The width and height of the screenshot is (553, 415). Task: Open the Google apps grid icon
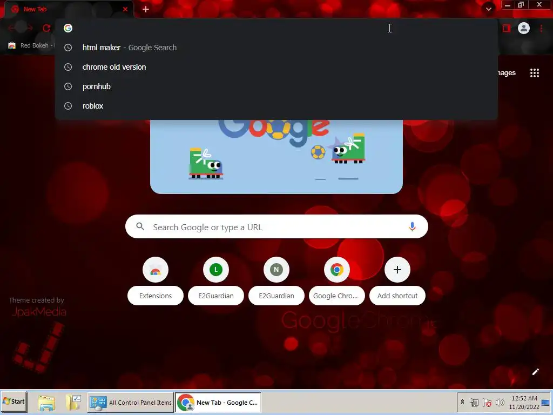534,73
